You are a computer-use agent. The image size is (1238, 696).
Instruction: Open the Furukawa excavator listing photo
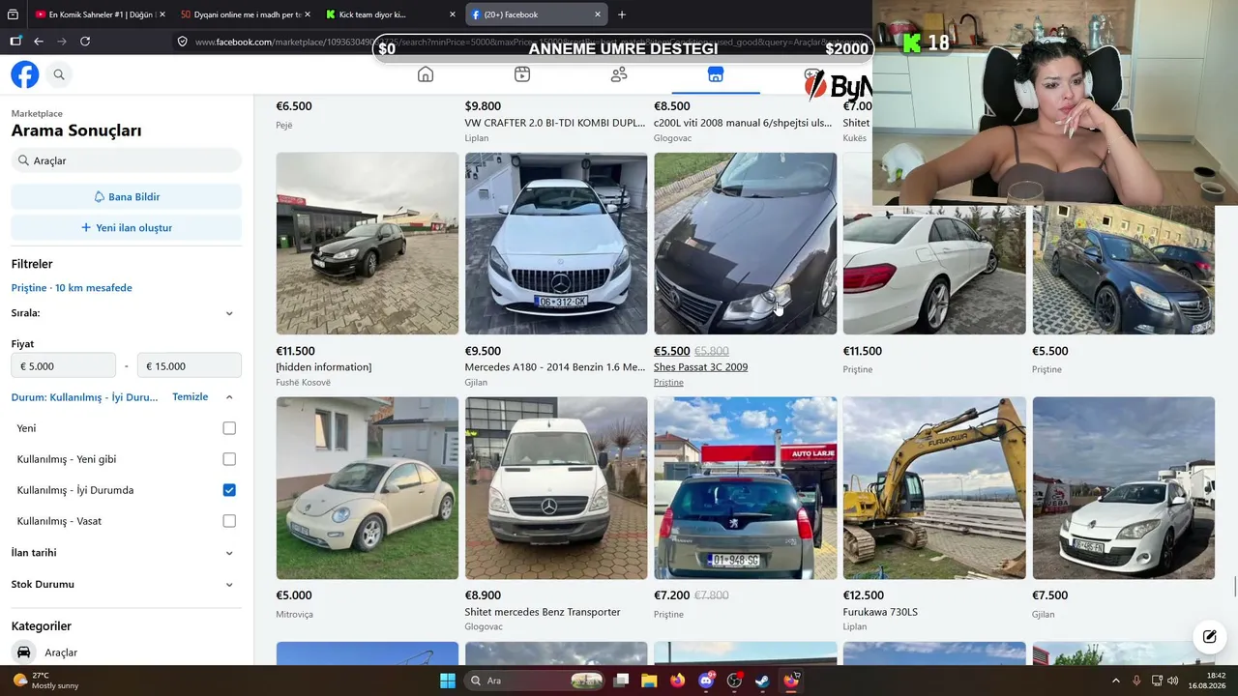[934, 488]
